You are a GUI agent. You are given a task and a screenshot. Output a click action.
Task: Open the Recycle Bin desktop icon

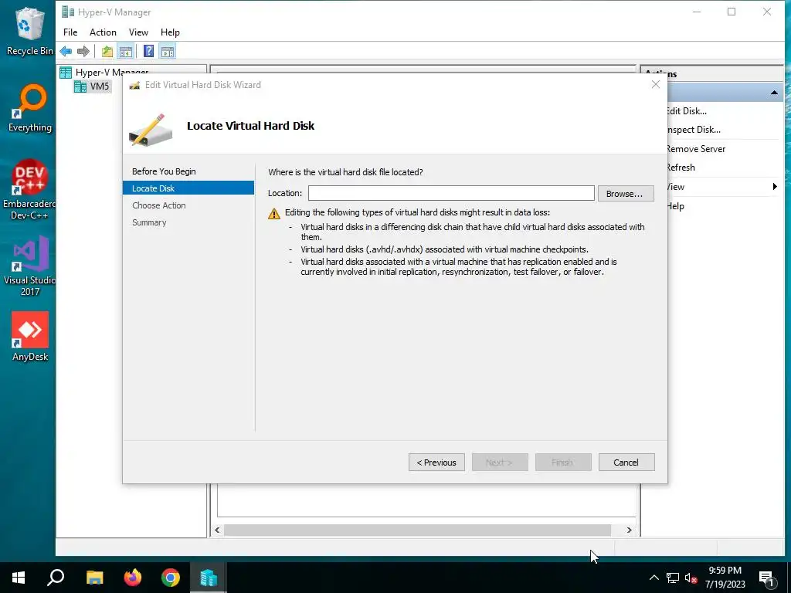click(29, 31)
